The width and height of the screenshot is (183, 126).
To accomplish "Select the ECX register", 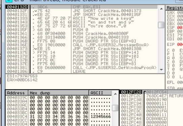I will coord(175,16).
